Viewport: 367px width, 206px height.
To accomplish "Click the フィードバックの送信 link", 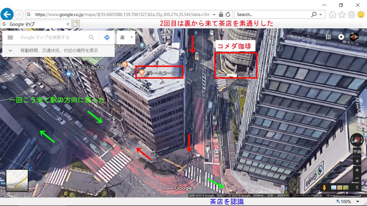I will tap(307, 195).
